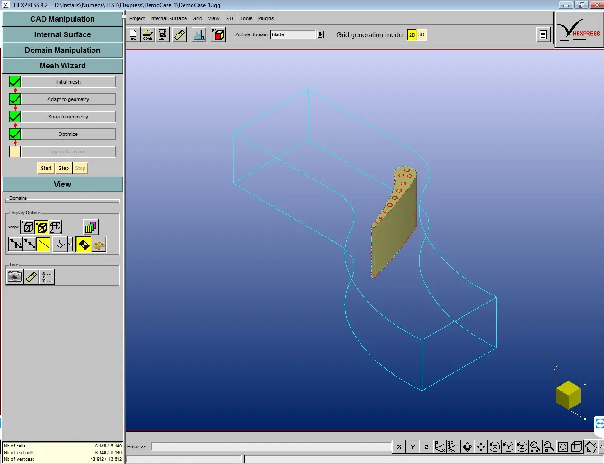Click the colored layers grid icon
Screen dimensions: 604x464
click(x=91, y=228)
